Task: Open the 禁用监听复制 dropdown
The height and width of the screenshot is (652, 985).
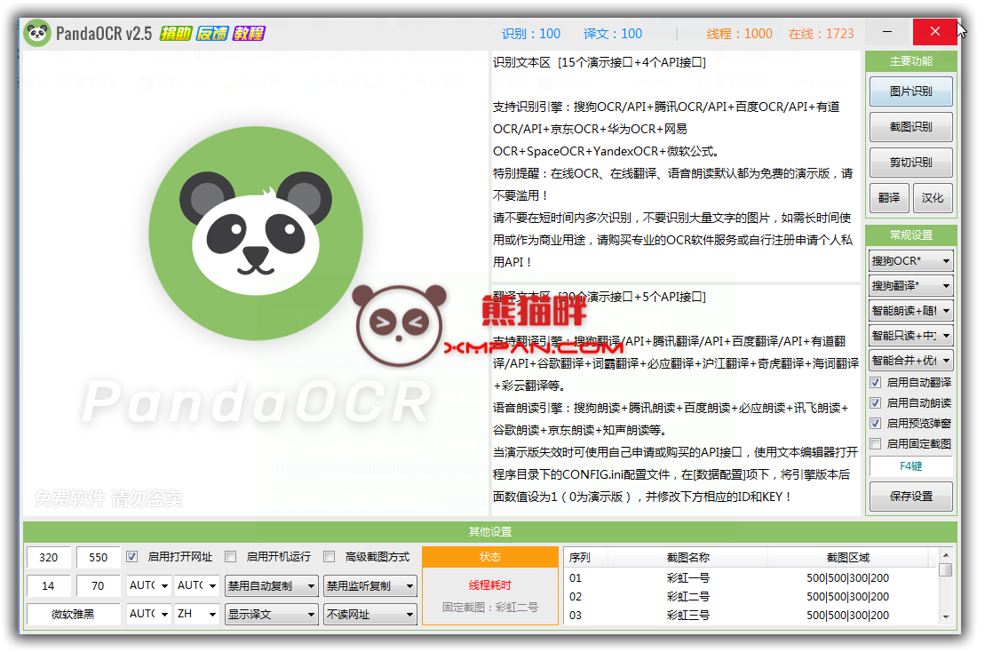Action: [x=370, y=586]
